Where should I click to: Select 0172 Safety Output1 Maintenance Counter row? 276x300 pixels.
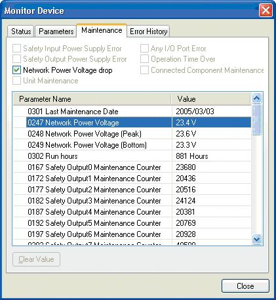coord(132,179)
